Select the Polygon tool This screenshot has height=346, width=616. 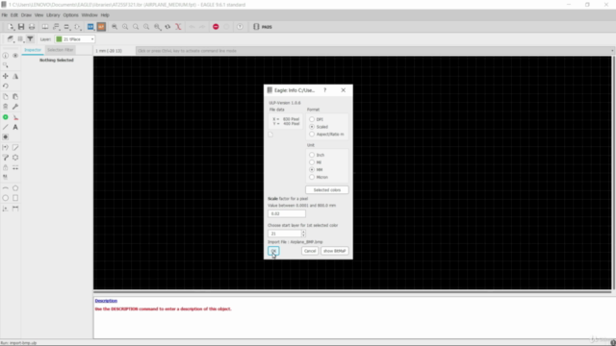tap(15, 188)
